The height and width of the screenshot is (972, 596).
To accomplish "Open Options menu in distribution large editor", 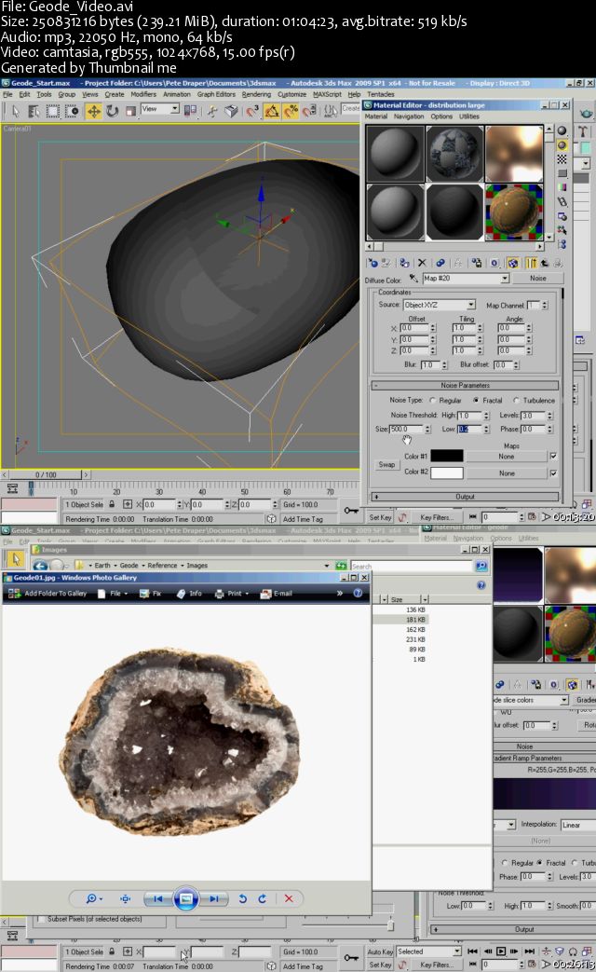I will coord(441,116).
